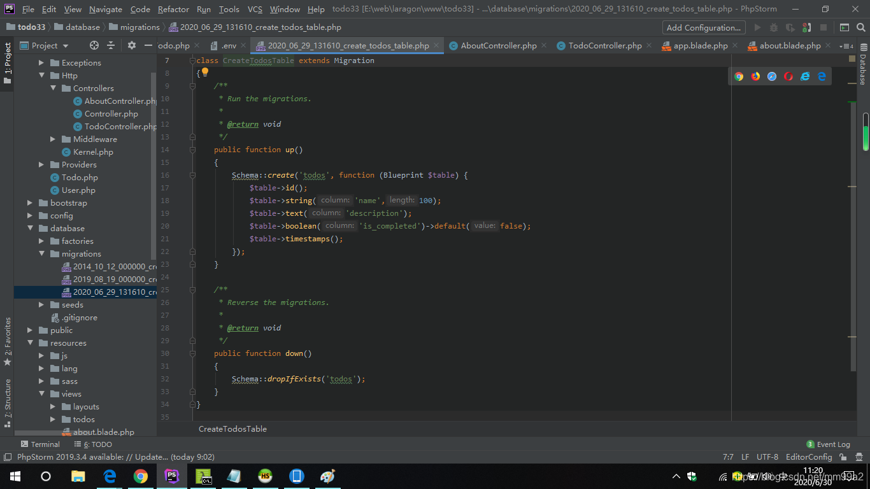Click the intention lightbulb icon in editor
Image resolution: width=870 pixels, height=489 pixels.
(x=205, y=72)
